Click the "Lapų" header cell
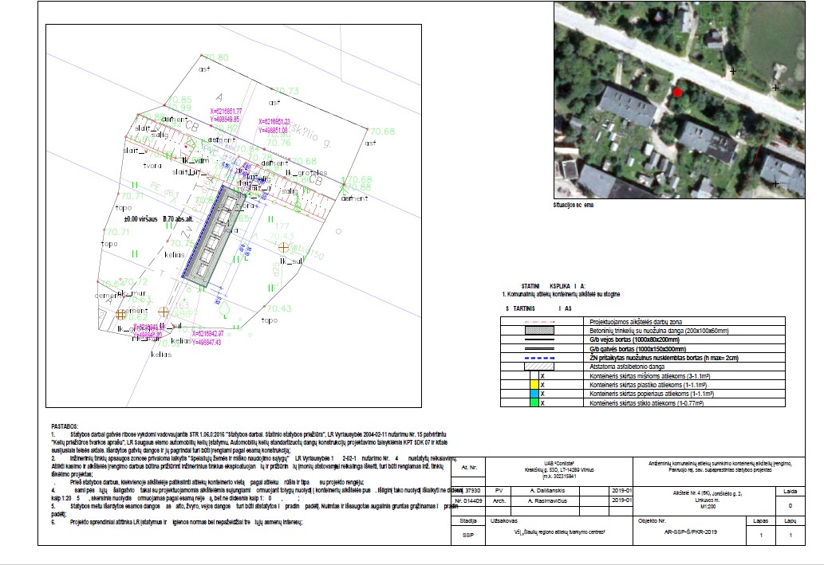The height and width of the screenshot is (565, 824). 790,521
